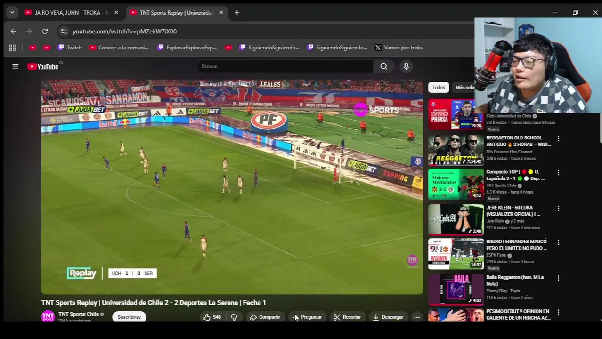602x339 pixels.
Task: Restore the browser window size
Action: (575, 13)
